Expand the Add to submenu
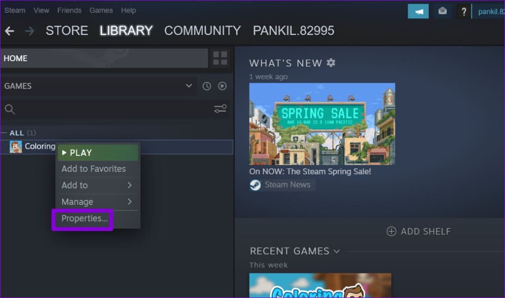The height and width of the screenshot is (298, 505). pos(97,185)
